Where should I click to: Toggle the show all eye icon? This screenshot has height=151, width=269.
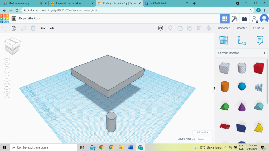161,28
